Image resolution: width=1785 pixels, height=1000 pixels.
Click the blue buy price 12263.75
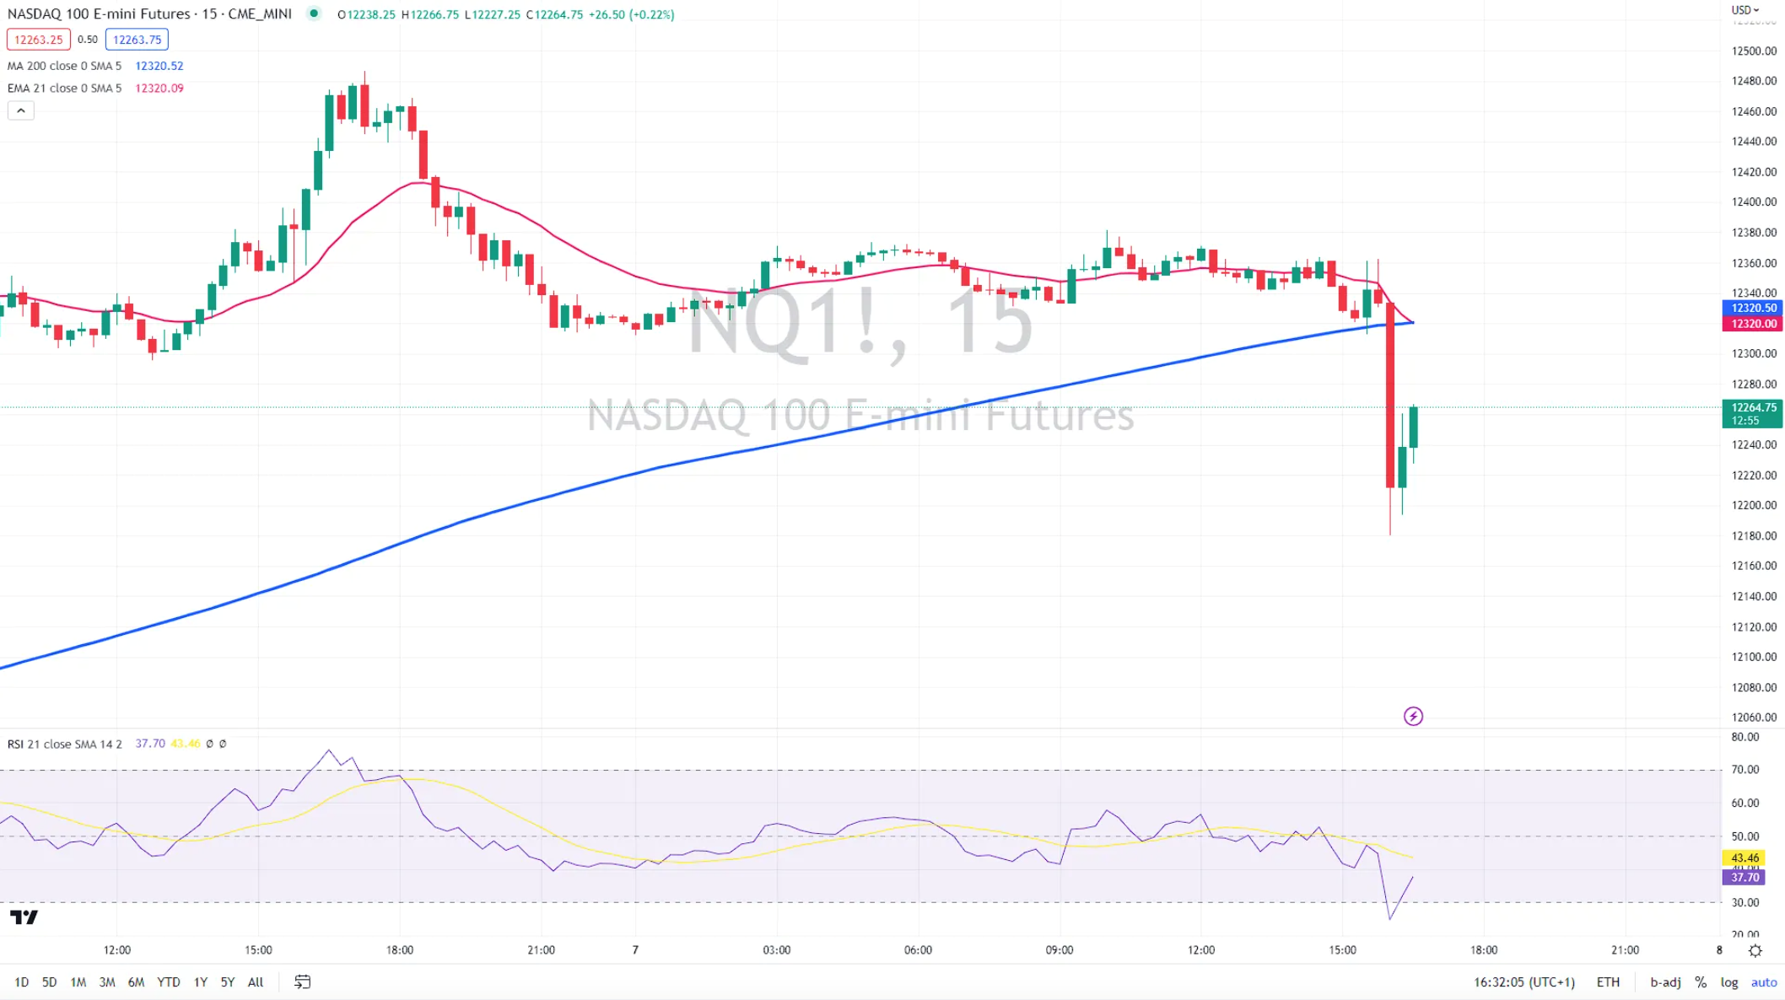[137, 40]
